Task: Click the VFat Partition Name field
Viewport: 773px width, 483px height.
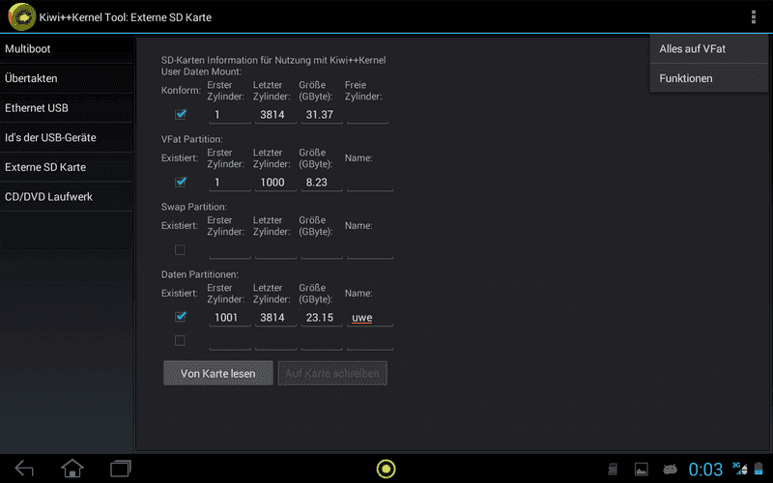Action: click(x=370, y=183)
